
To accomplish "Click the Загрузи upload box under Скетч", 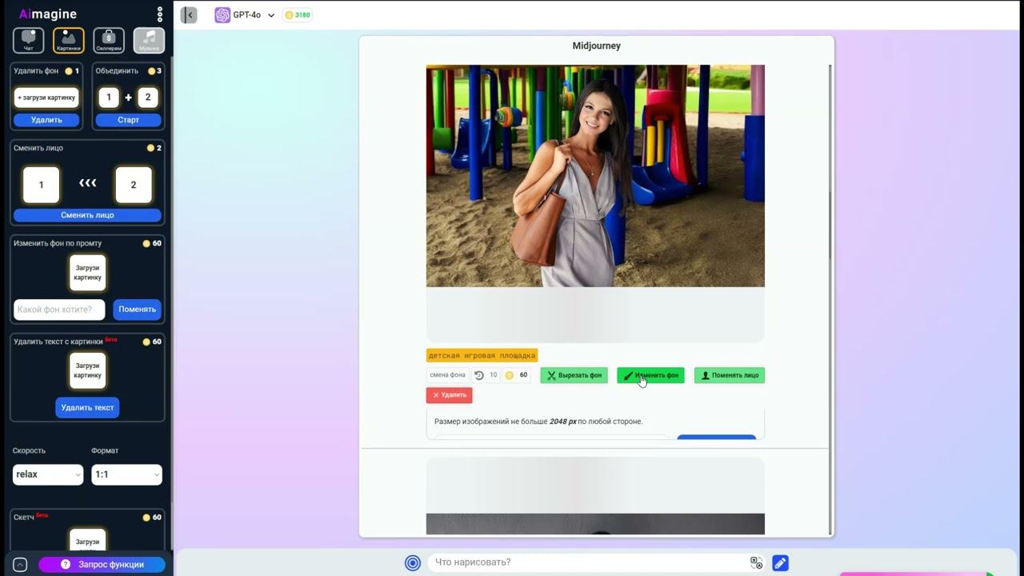I will click(87, 541).
